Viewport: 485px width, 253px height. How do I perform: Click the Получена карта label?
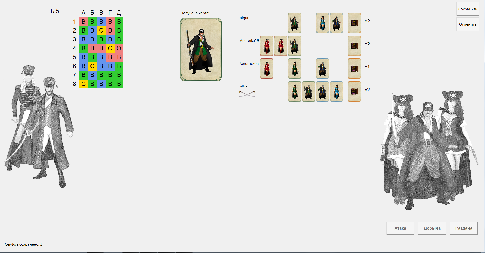click(195, 13)
